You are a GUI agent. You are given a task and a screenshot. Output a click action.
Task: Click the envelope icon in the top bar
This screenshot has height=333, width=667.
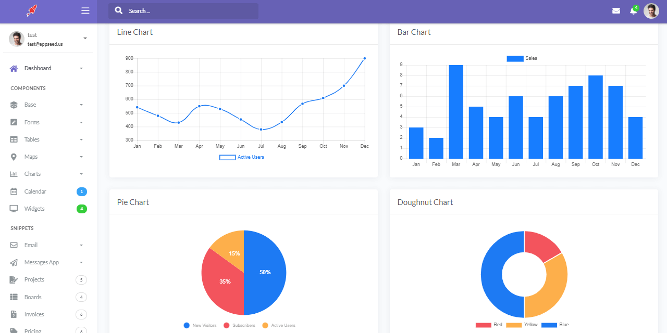616,10
